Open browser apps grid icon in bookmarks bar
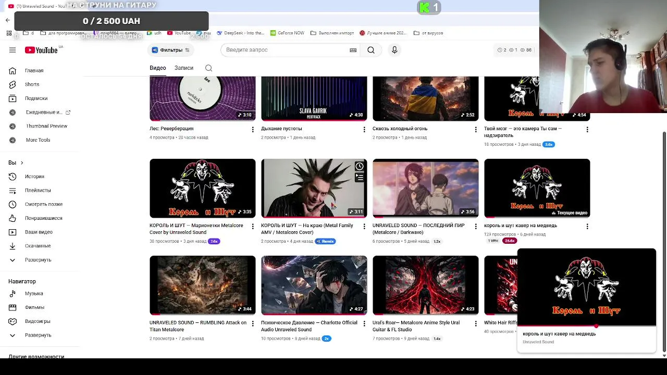This screenshot has width=667, height=375. (x=9, y=33)
